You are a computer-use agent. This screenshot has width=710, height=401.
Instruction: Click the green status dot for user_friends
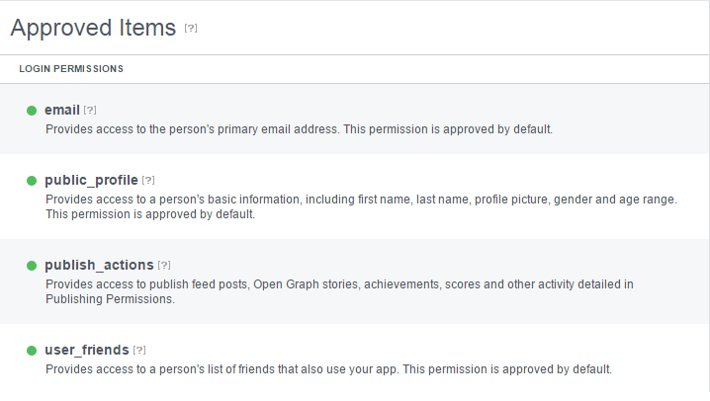[x=32, y=351]
